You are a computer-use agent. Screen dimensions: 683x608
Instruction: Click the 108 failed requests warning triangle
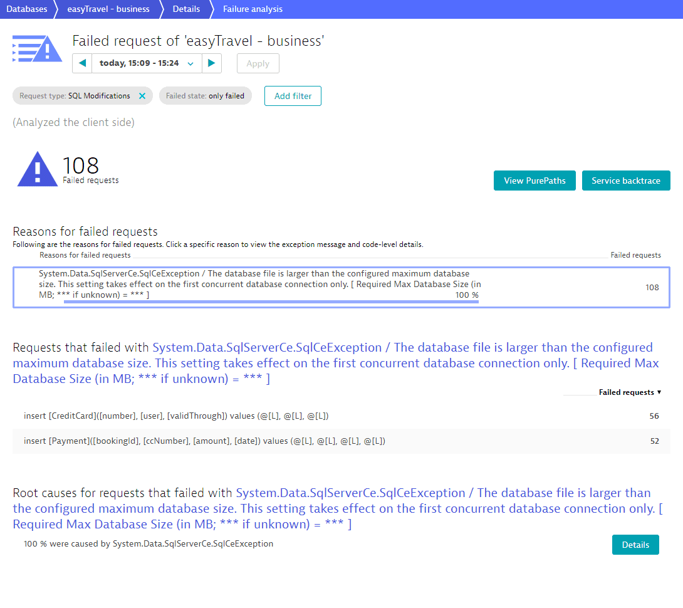coord(38,169)
